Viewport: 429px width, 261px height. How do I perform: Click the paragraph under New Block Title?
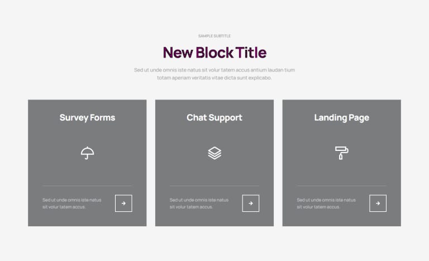pyautogui.click(x=214, y=74)
